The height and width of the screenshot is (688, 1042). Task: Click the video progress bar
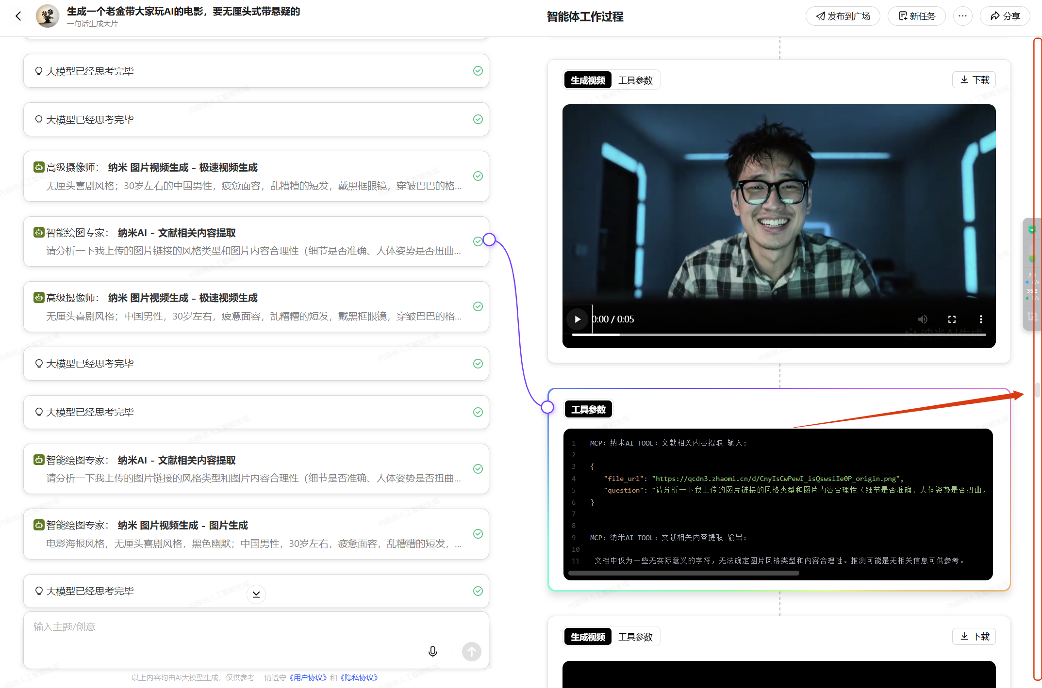[x=778, y=335]
